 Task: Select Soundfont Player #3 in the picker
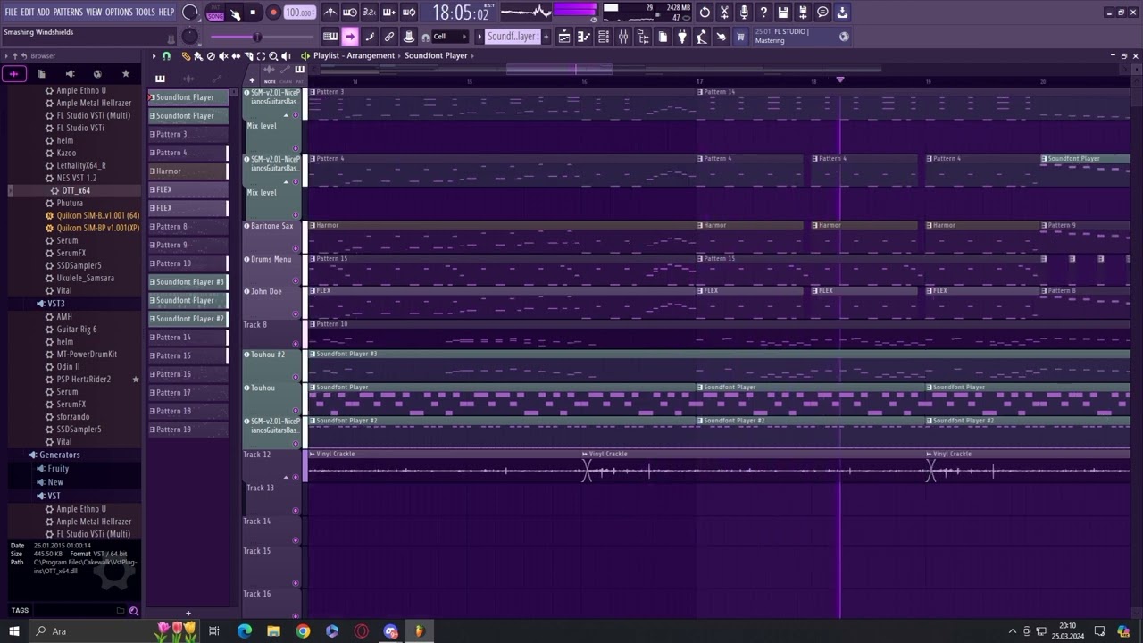click(188, 282)
